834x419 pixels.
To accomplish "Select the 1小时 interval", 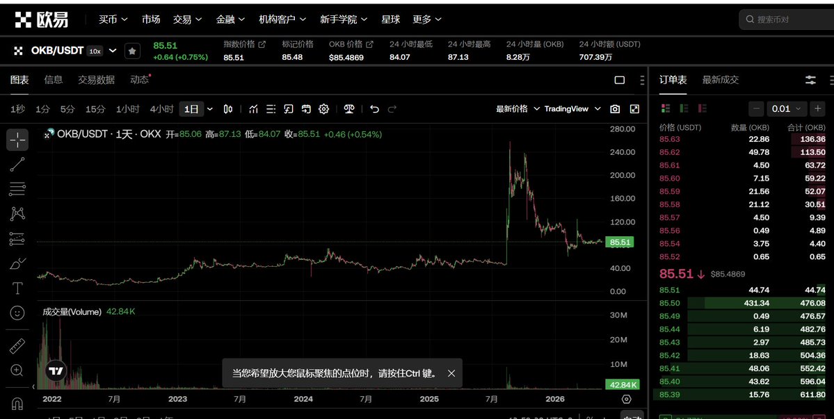I will [x=128, y=109].
